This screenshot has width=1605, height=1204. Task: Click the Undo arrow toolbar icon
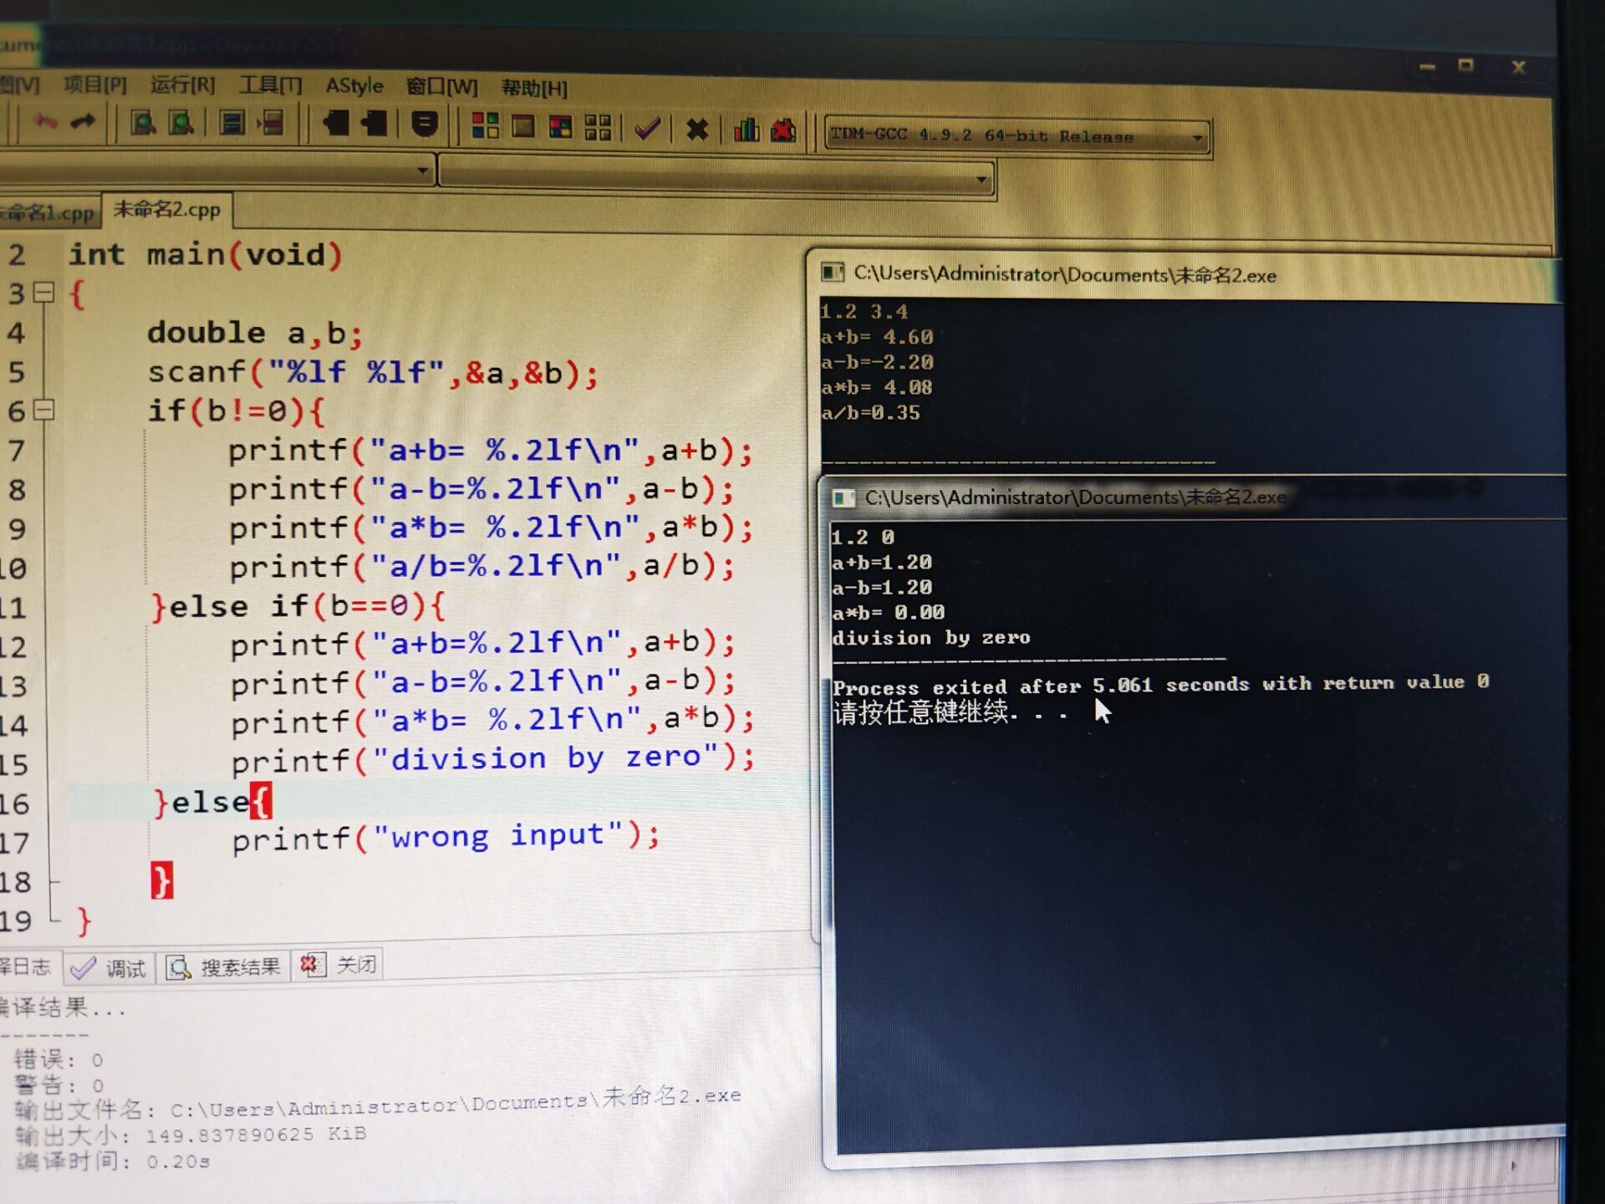tap(45, 124)
